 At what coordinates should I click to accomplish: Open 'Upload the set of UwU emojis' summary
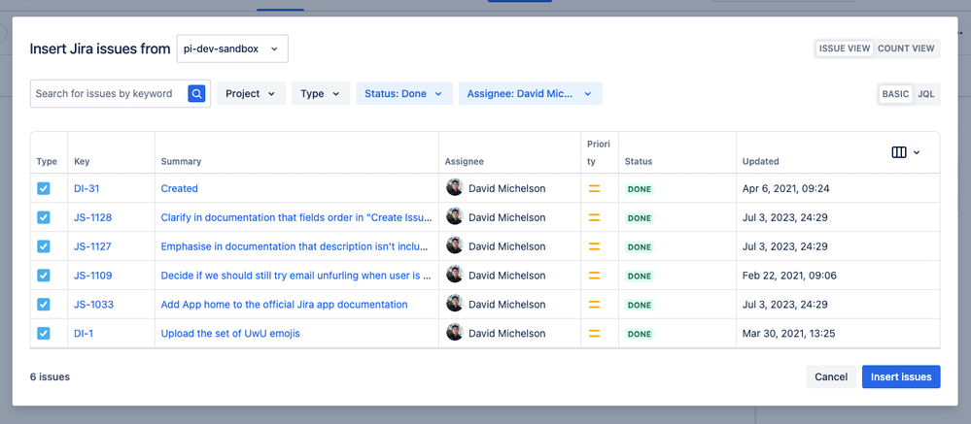click(230, 334)
